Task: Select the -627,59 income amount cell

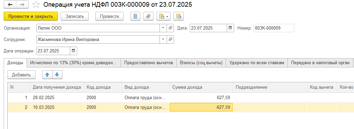Action: (x=201, y=107)
